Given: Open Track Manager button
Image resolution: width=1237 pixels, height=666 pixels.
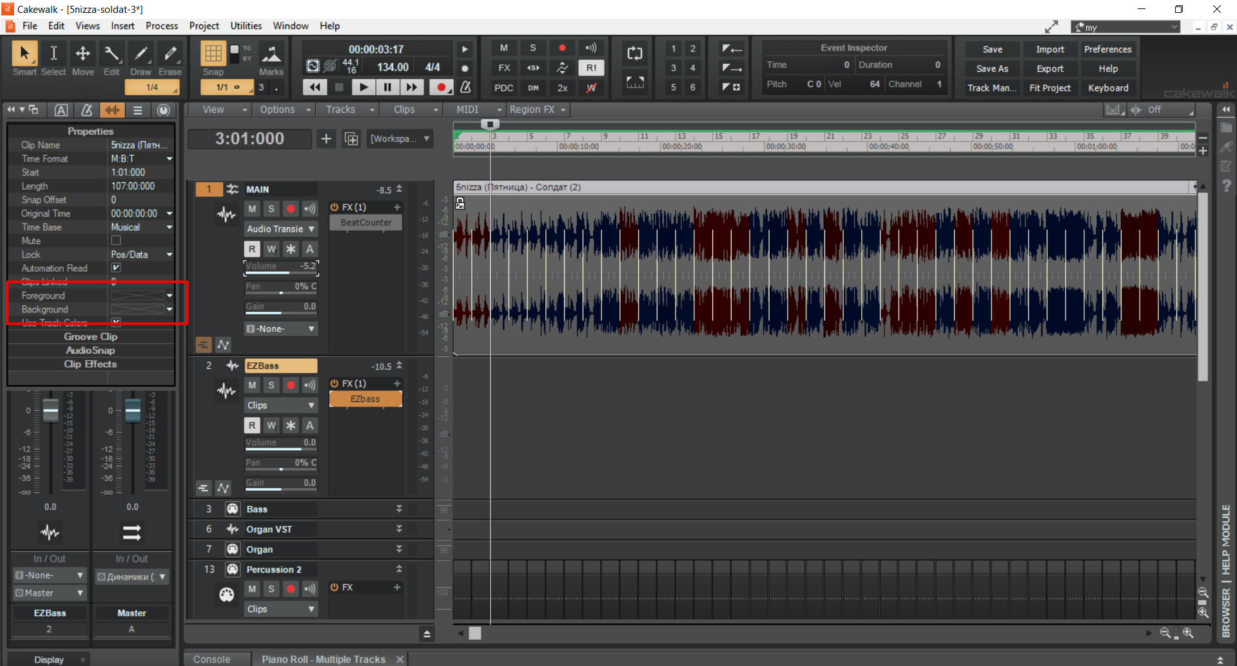Looking at the screenshot, I should coord(992,88).
